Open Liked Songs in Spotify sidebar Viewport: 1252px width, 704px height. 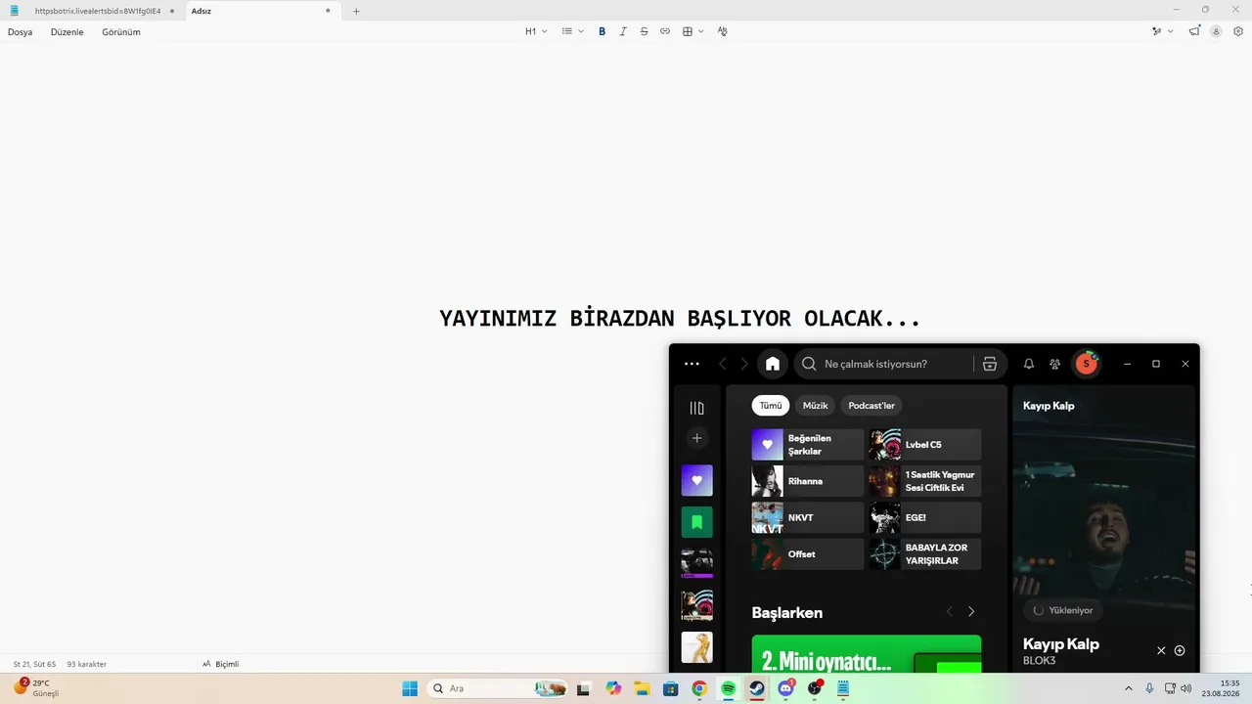click(x=697, y=480)
